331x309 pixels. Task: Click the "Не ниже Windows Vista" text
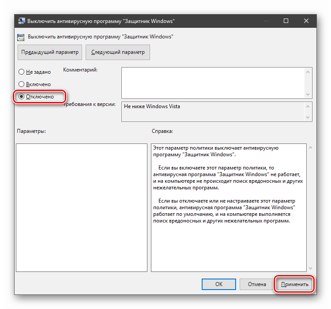tap(152, 106)
